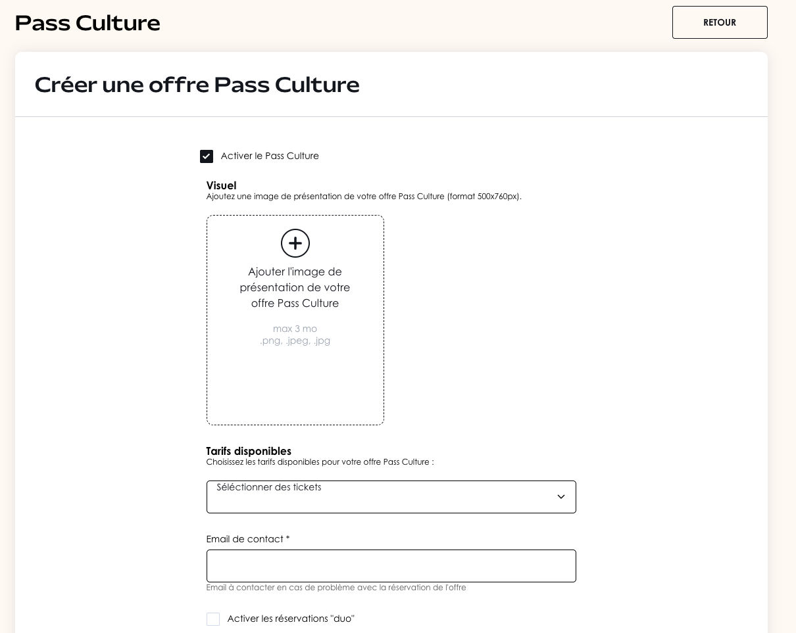Click the Pass Culture logo title
Image resolution: width=796 pixels, height=633 pixels.
click(x=87, y=23)
